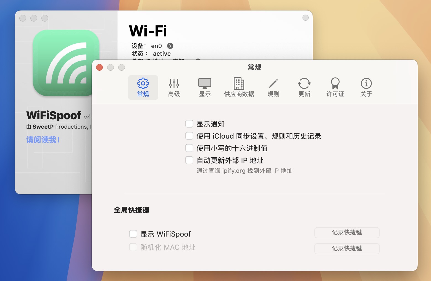Click the 常规 window title bar

[254, 67]
